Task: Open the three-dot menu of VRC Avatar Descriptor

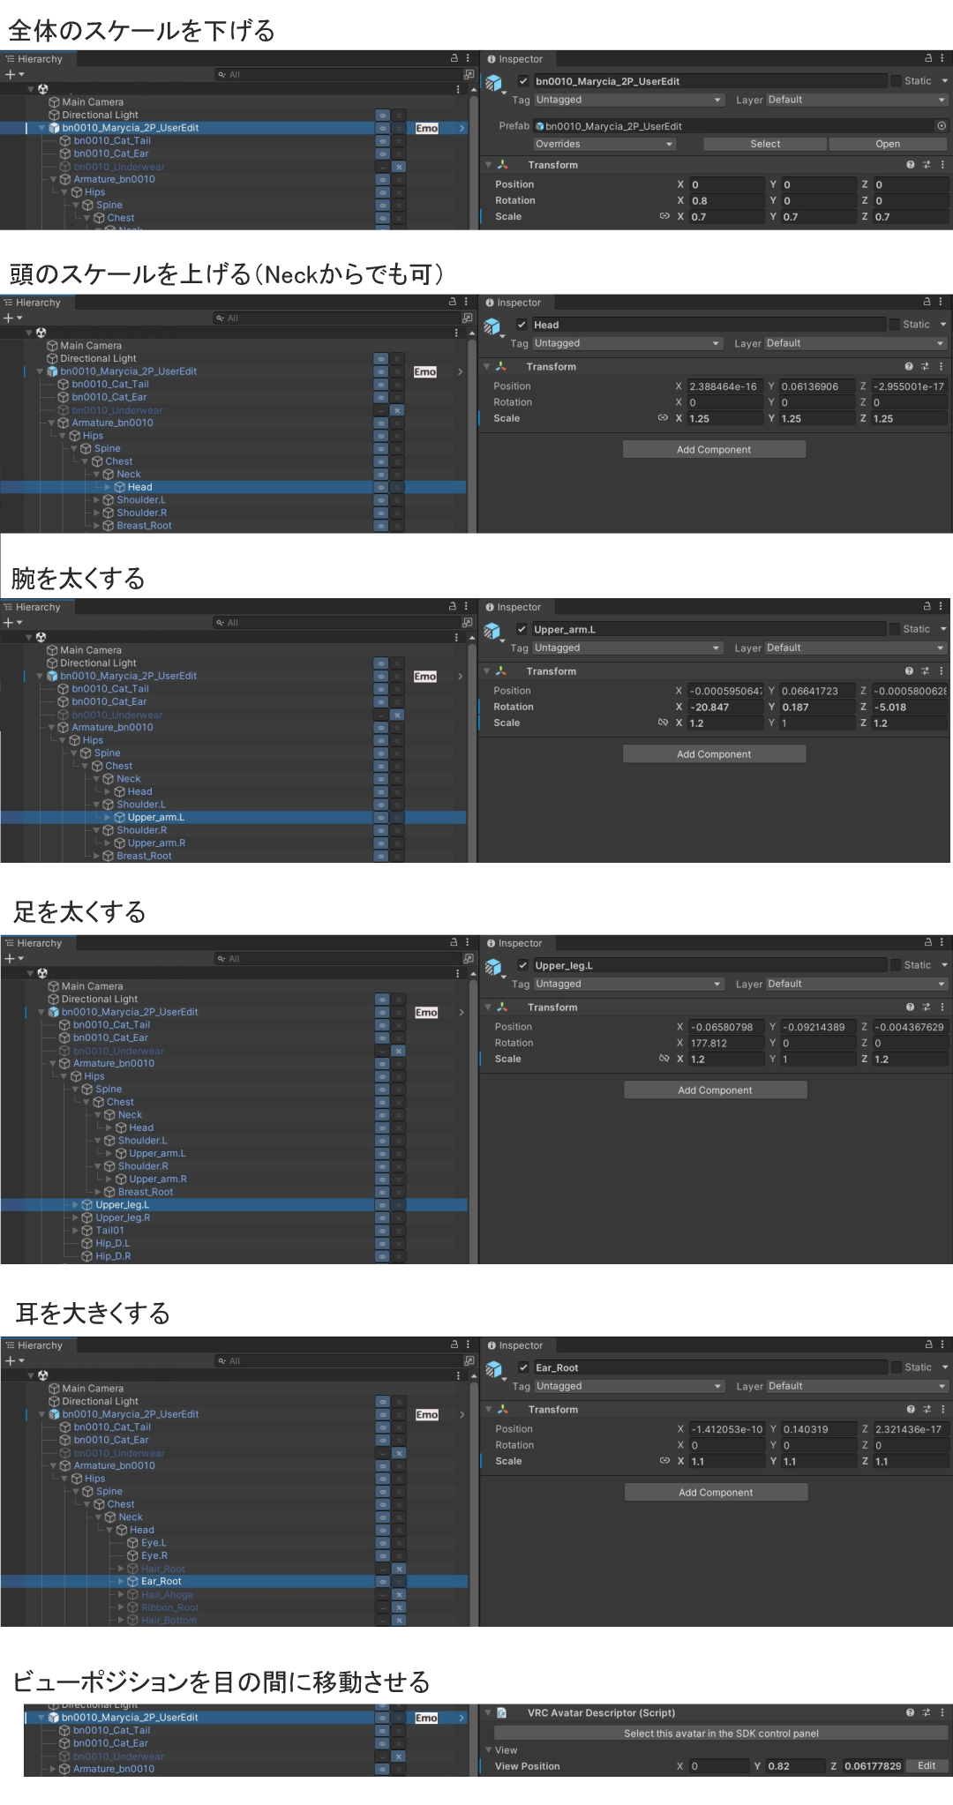Action: pos(942,1712)
